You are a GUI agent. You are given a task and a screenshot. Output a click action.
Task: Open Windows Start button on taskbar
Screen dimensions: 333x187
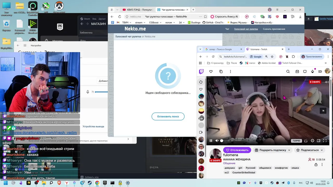pos(5,183)
